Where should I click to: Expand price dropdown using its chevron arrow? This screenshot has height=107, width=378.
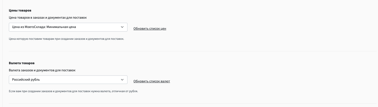[123, 27]
